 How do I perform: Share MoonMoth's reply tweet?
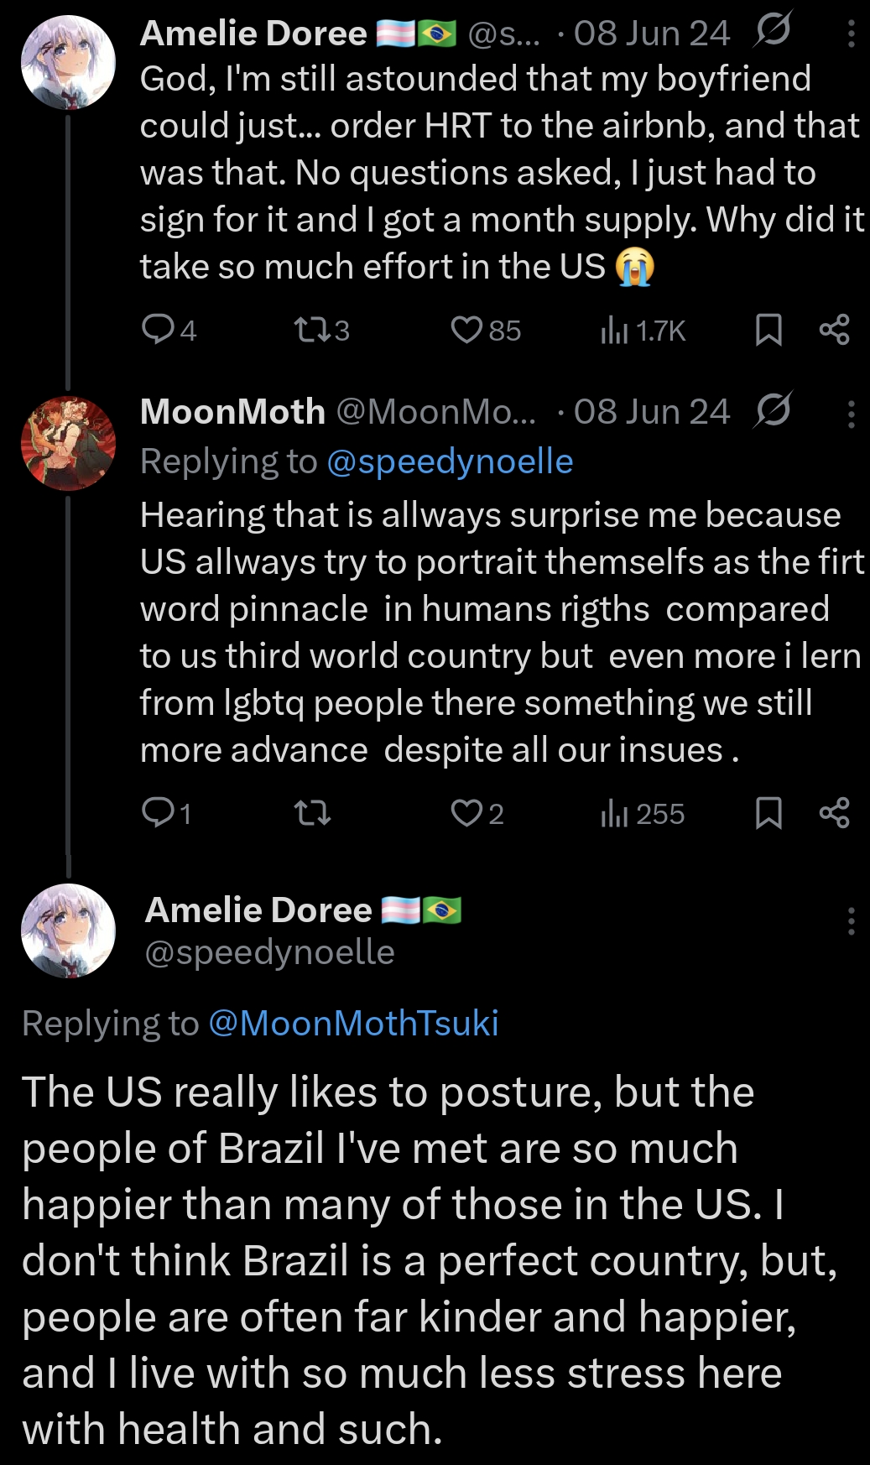pos(834,812)
